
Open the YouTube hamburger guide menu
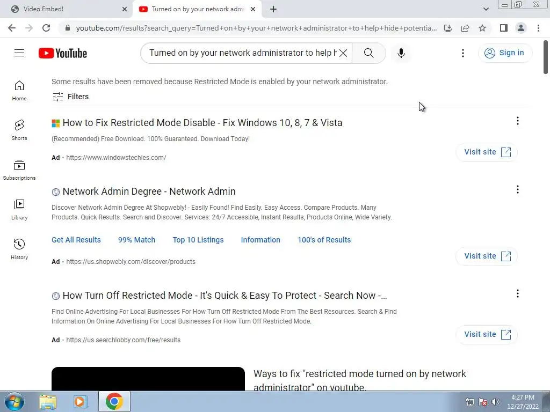click(19, 53)
